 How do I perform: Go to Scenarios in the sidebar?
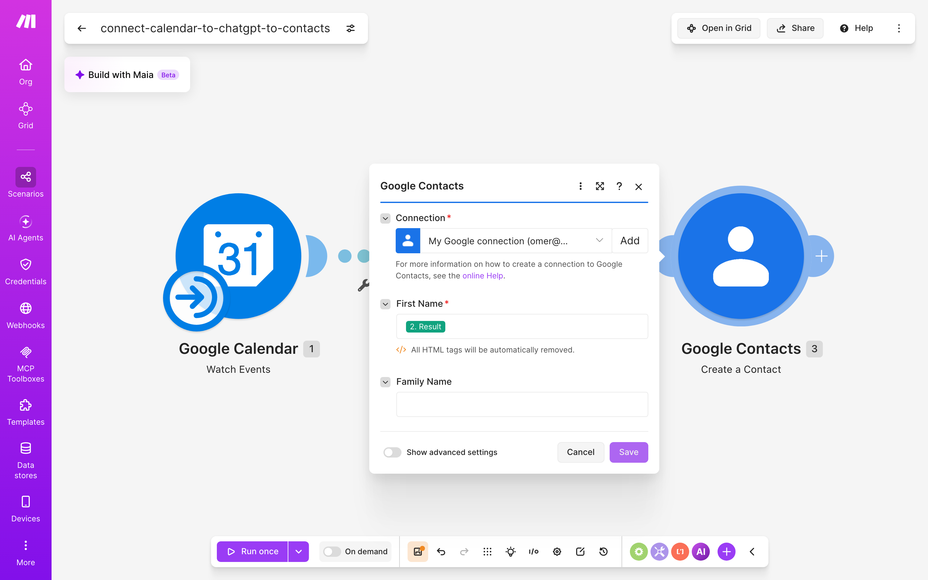click(26, 183)
